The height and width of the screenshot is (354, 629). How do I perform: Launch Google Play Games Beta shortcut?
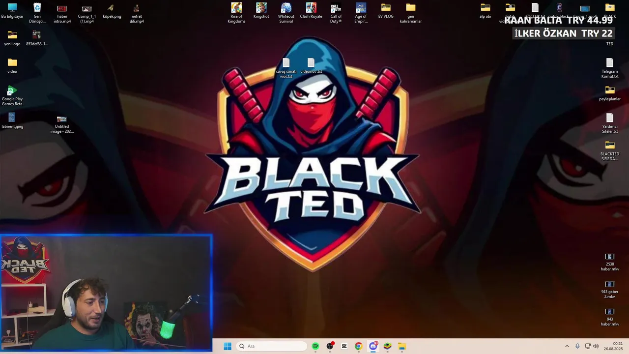[12, 95]
